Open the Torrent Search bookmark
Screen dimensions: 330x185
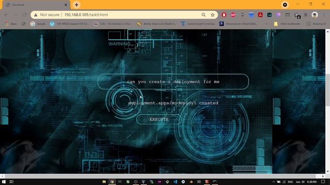click(x=198, y=24)
